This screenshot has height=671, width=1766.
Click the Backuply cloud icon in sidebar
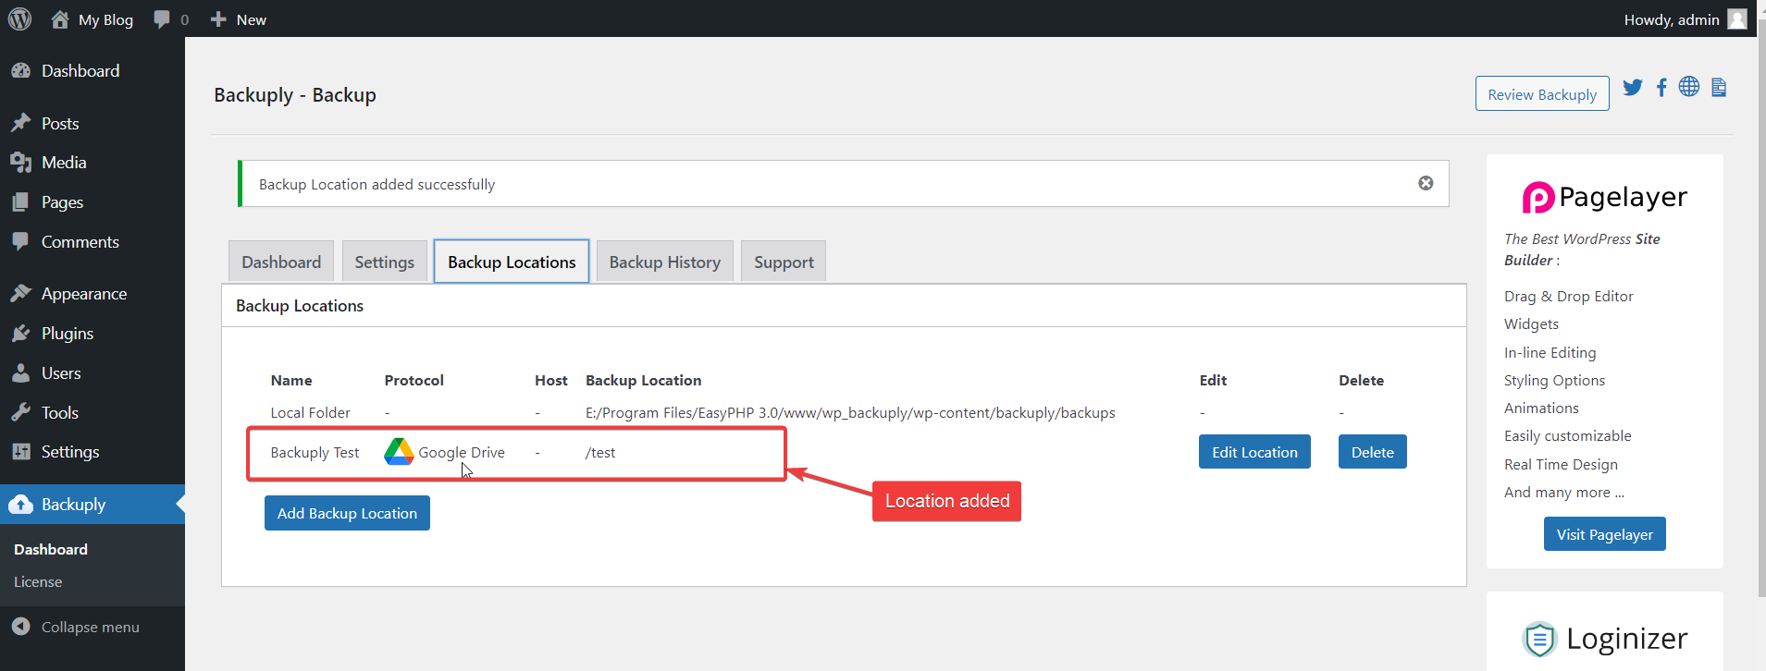point(20,505)
